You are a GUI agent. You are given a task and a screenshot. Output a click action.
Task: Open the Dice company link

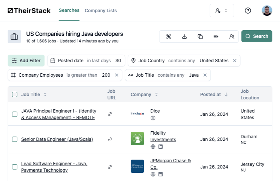(155, 111)
